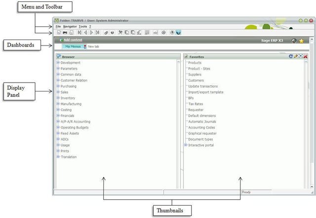Refresh the Favorites panel

pos(291,57)
